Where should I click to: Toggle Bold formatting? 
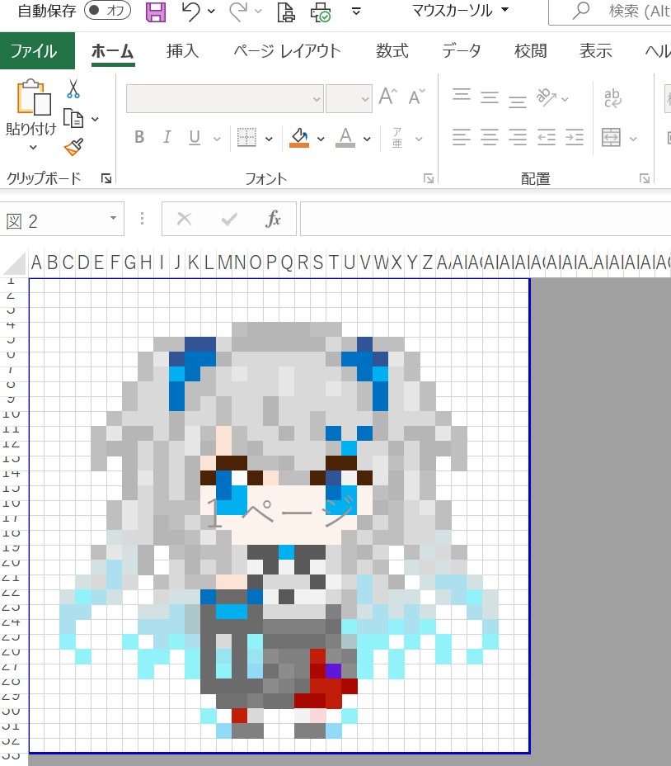pyautogui.click(x=139, y=137)
